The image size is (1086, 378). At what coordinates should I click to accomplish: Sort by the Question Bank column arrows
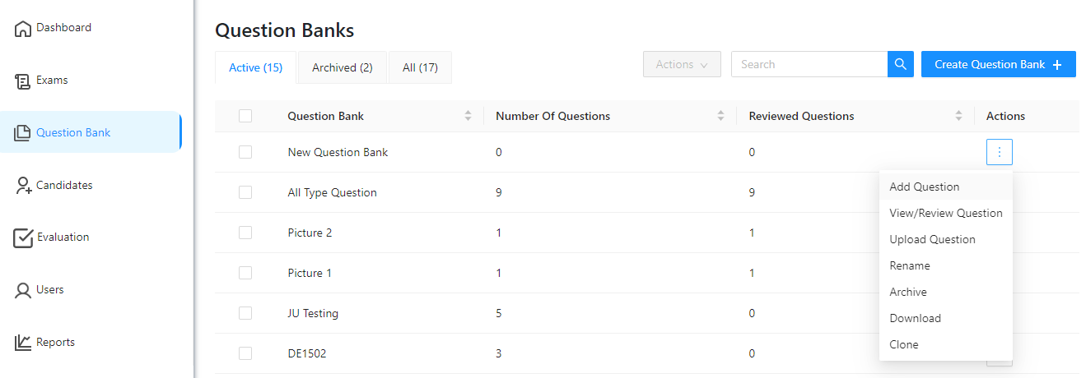coord(468,116)
